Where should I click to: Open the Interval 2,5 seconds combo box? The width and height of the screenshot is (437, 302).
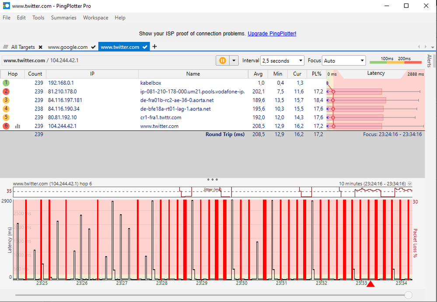pos(282,61)
